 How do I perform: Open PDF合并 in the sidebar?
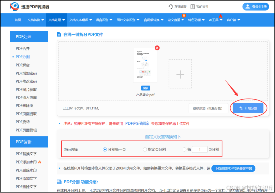pos(23,49)
